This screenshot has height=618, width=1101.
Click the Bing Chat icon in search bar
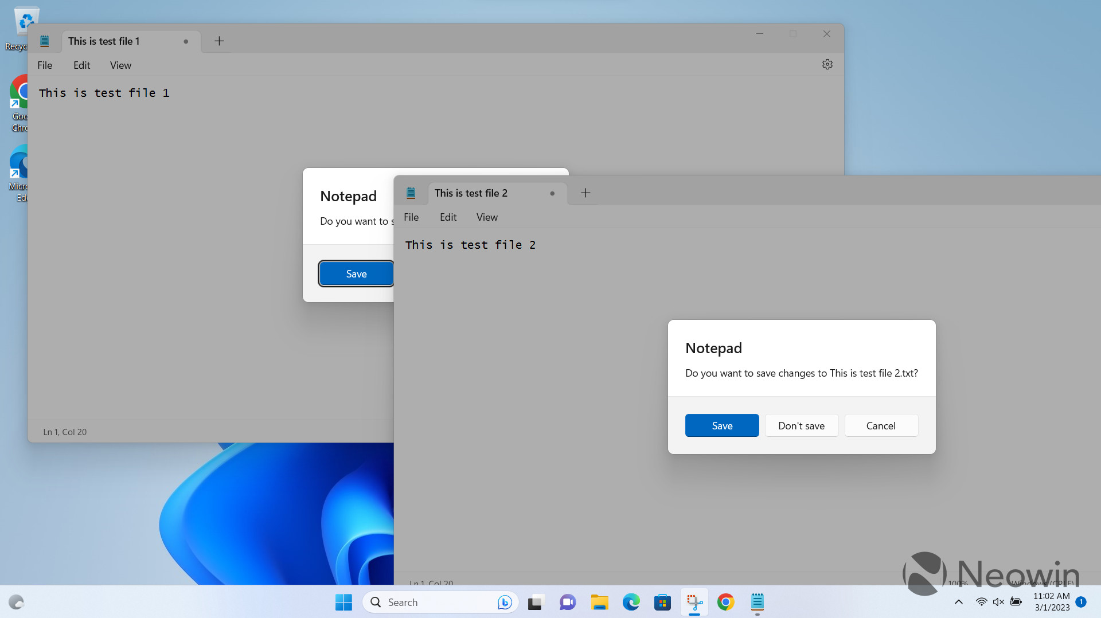coord(503,602)
